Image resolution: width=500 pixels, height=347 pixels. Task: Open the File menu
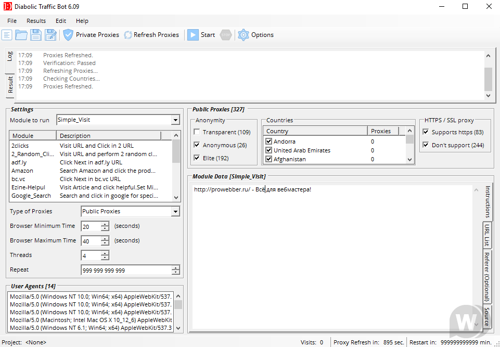pos(12,21)
